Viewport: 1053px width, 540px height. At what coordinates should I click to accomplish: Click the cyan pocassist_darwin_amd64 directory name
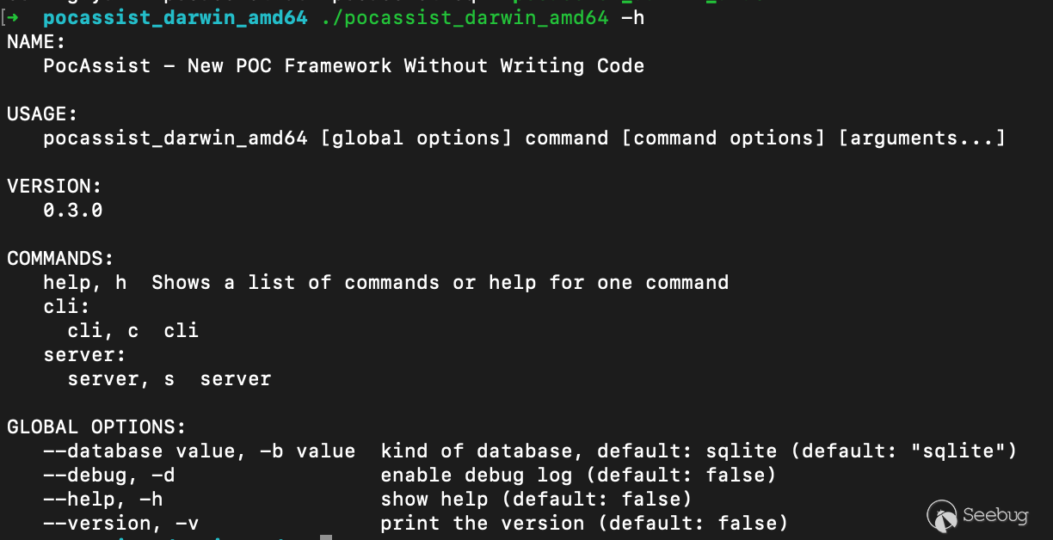click(175, 17)
